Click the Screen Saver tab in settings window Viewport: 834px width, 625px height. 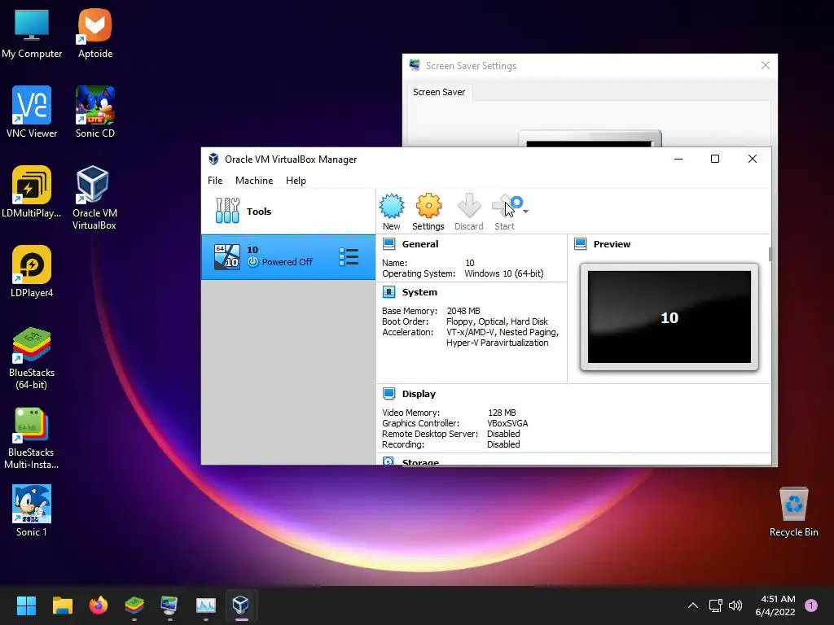(439, 92)
